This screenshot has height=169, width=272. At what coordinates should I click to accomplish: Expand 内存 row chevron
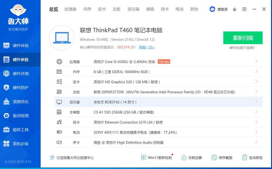[256, 71]
